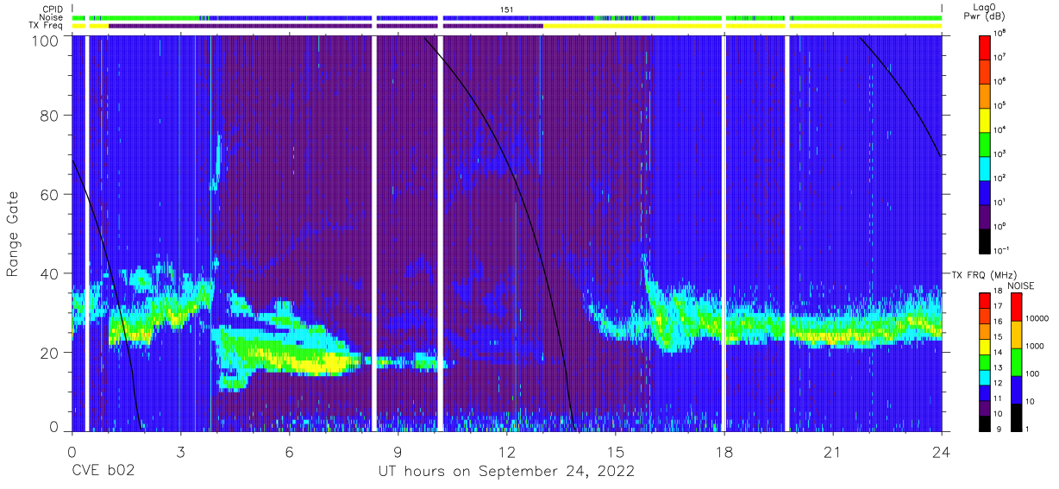This screenshot has width=1059, height=489.
Task: Click the CPID value '151'
Action: (x=506, y=9)
